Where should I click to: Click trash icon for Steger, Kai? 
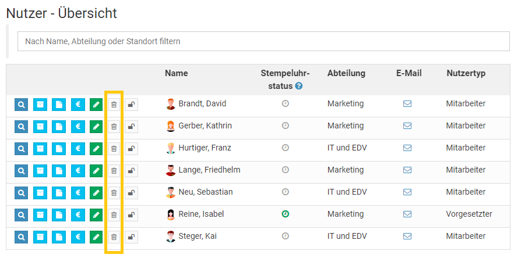coord(114,237)
